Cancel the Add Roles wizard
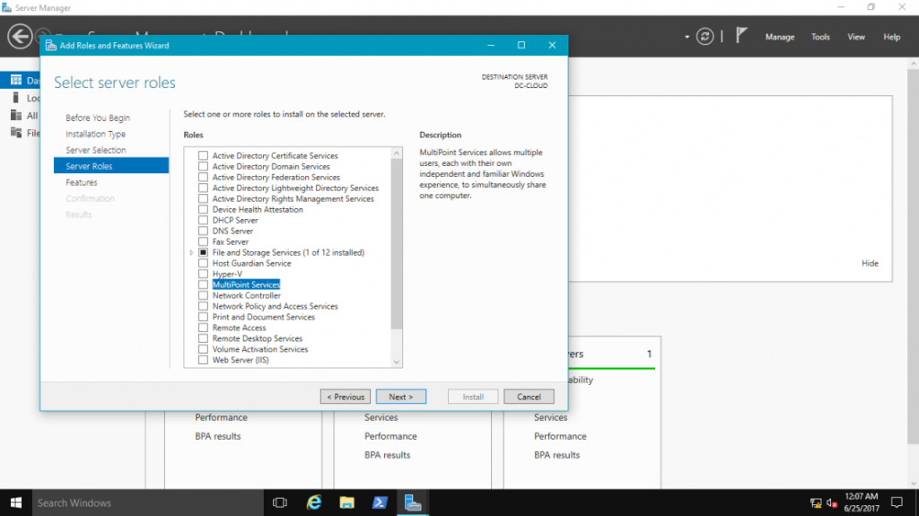Screen dimensions: 919x516 (x=529, y=397)
